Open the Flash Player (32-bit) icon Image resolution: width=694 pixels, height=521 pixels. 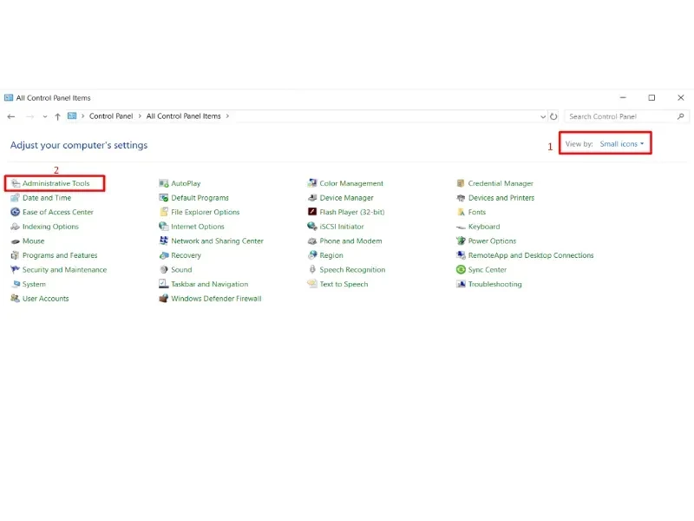tap(312, 212)
